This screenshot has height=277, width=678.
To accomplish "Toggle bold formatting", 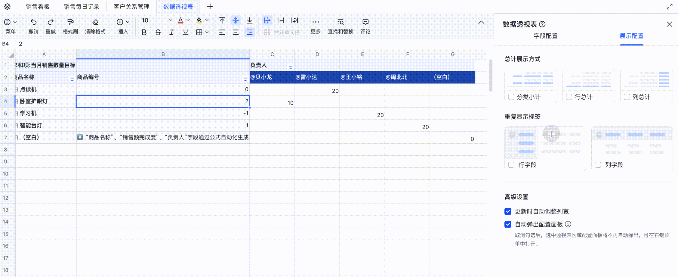I will 144,32.
